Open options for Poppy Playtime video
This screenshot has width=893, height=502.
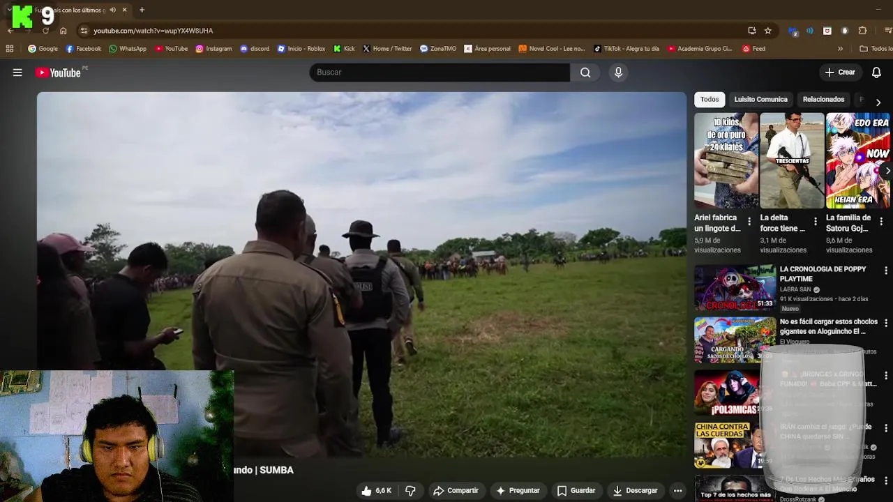click(886, 271)
